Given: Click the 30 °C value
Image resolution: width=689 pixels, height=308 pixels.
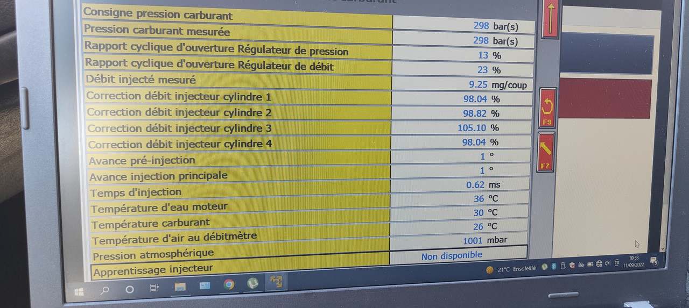Looking at the screenshot, I should click(486, 213).
